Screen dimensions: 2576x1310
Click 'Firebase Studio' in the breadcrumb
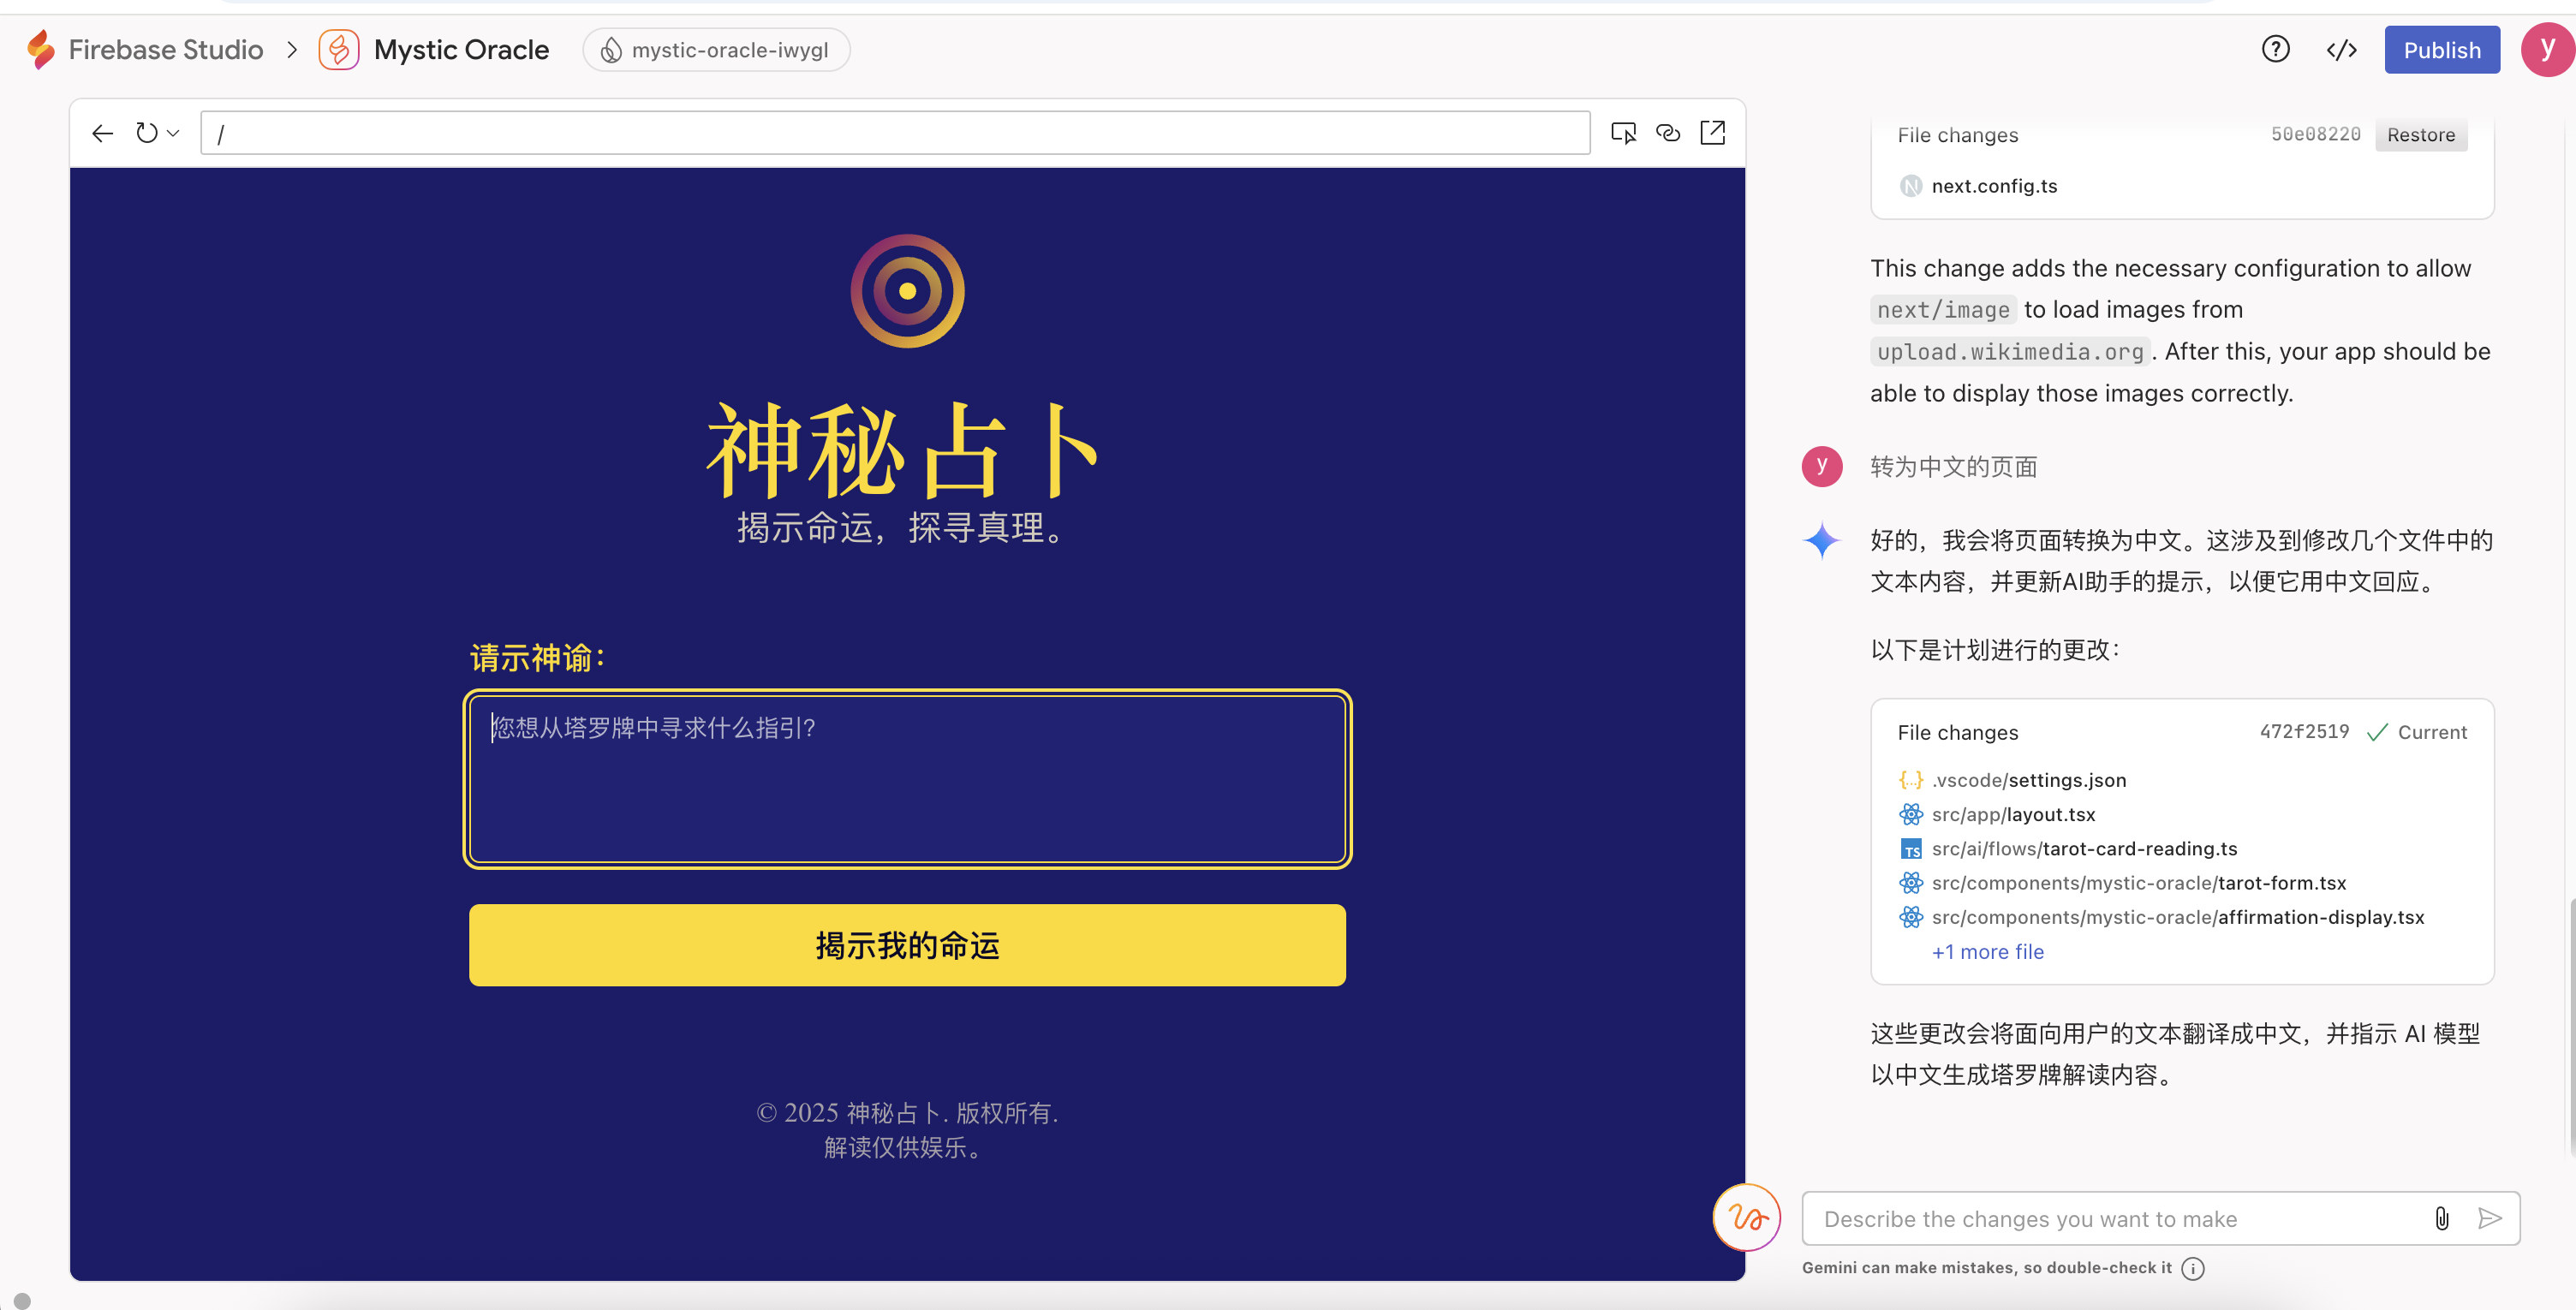point(165,49)
